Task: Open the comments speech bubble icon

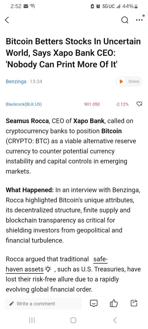Action: [94, 303]
